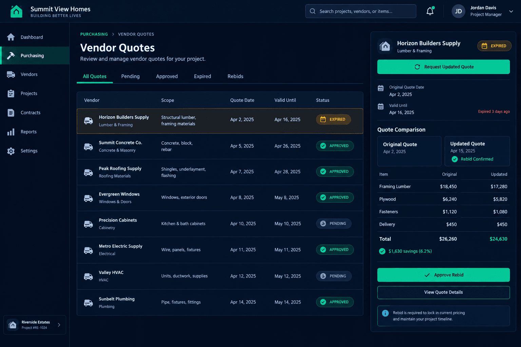Click the Vendors truck icon in sidebar
The width and height of the screenshot is (521, 347).
point(11,75)
